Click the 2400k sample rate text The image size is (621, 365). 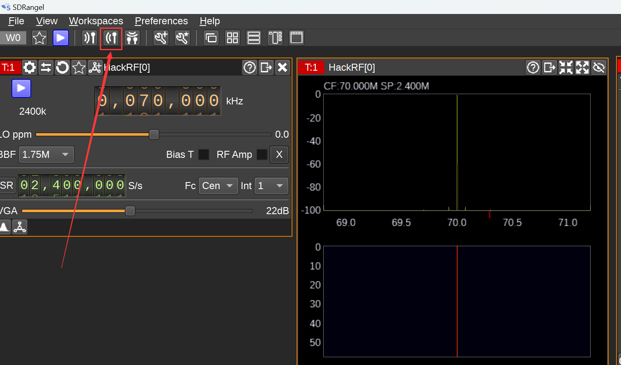33,111
